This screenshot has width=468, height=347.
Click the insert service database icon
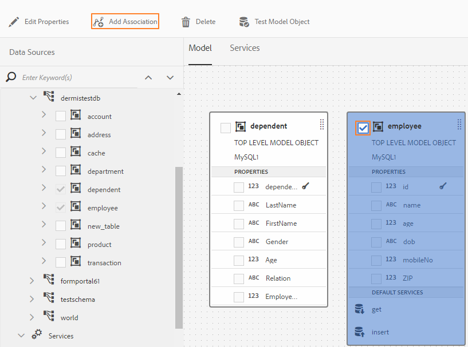[359, 332]
